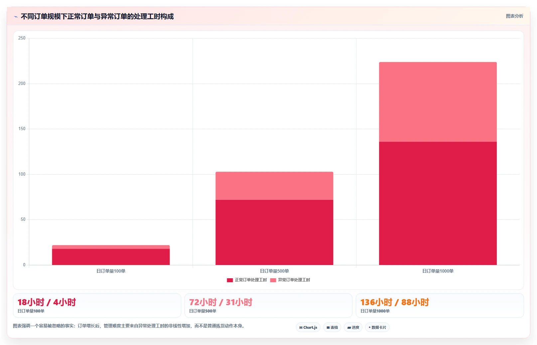This screenshot has height=345, width=537.
Task: Click the y-axis tick label 250
Action: point(22,38)
